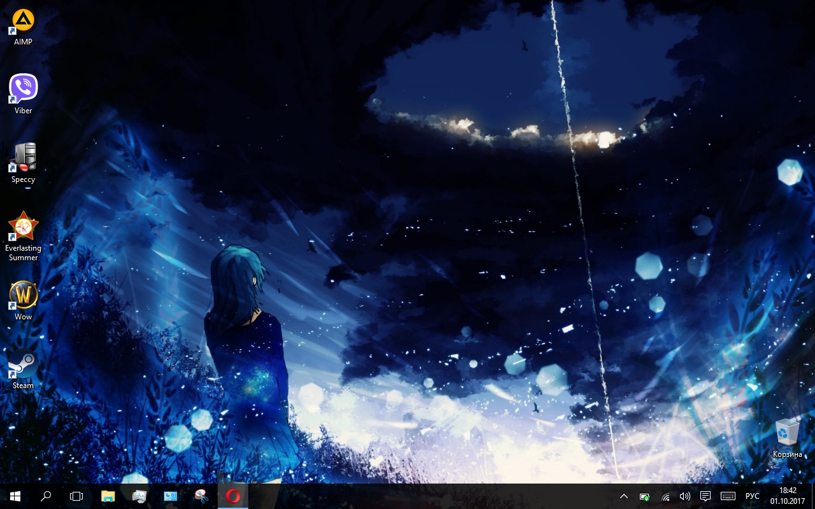Select the Корзина recycle bin icon
This screenshot has height=509, width=815.
point(788,438)
